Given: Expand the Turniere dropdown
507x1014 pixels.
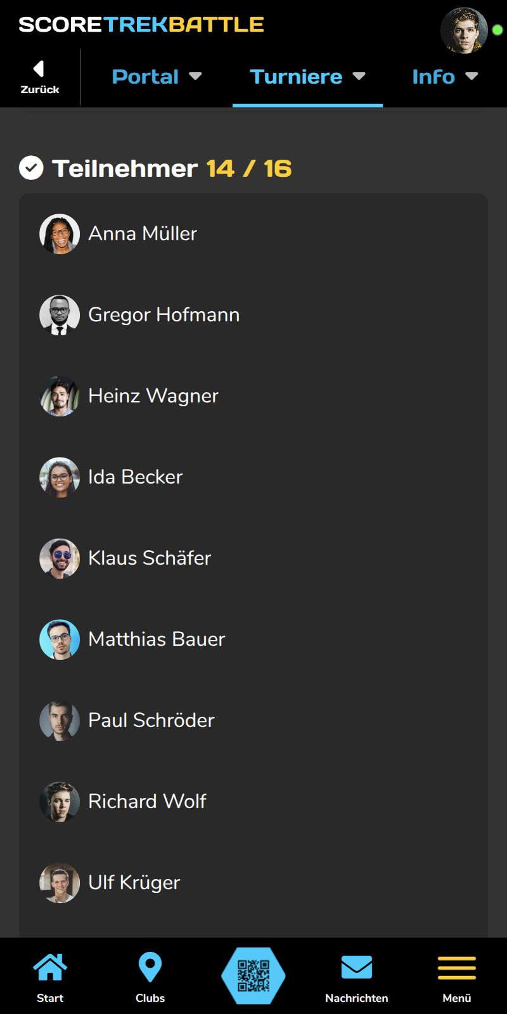Looking at the screenshot, I should click(x=307, y=77).
